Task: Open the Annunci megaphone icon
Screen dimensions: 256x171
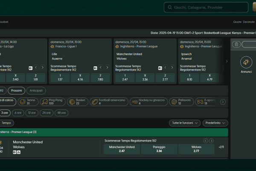Action: pyautogui.click(x=246, y=62)
